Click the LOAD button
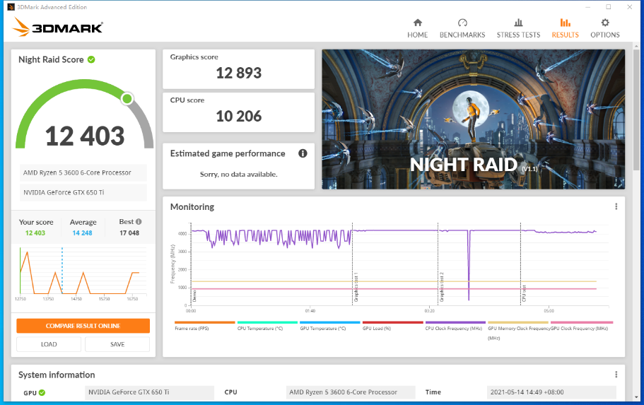Screen dimensions: 644x405 [x=49, y=344]
